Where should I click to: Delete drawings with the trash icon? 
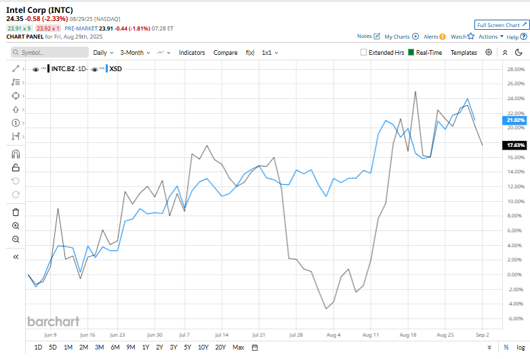pyautogui.click(x=16, y=213)
